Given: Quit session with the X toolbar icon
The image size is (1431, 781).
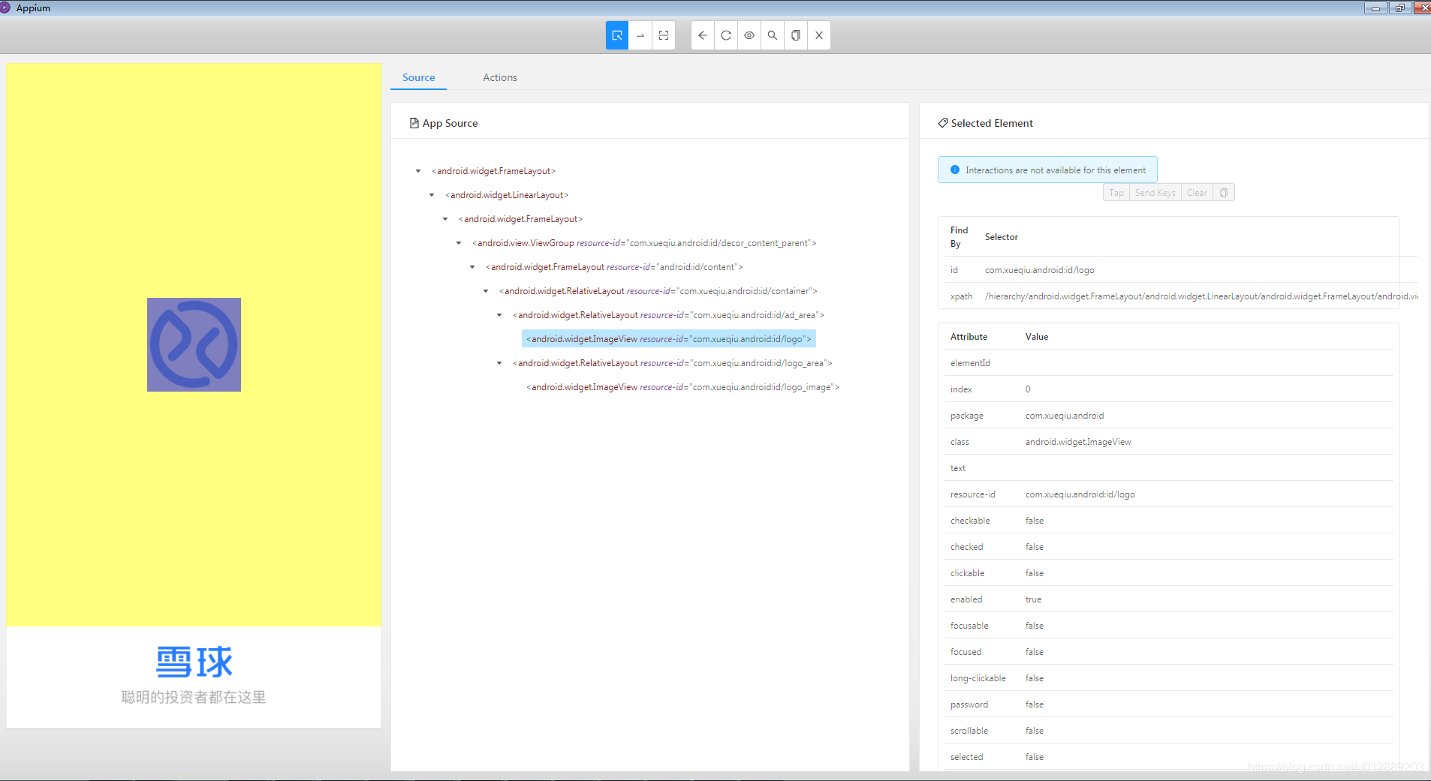Looking at the screenshot, I should pyautogui.click(x=819, y=35).
